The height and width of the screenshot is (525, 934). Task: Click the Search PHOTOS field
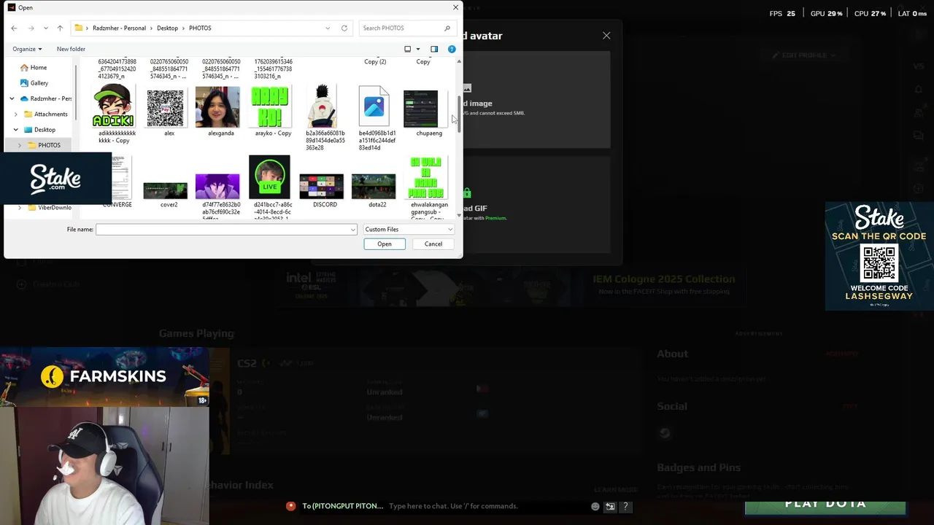click(x=401, y=28)
